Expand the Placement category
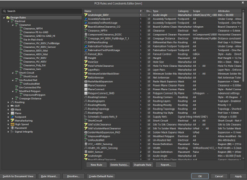This screenshot has height=180, width=247. tap(8, 128)
